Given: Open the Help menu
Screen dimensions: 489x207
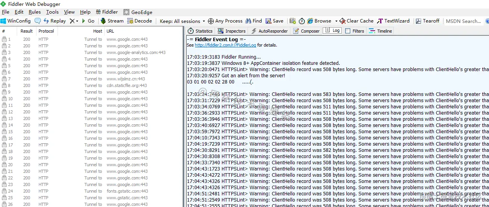Looking at the screenshot, I should [x=85, y=12].
